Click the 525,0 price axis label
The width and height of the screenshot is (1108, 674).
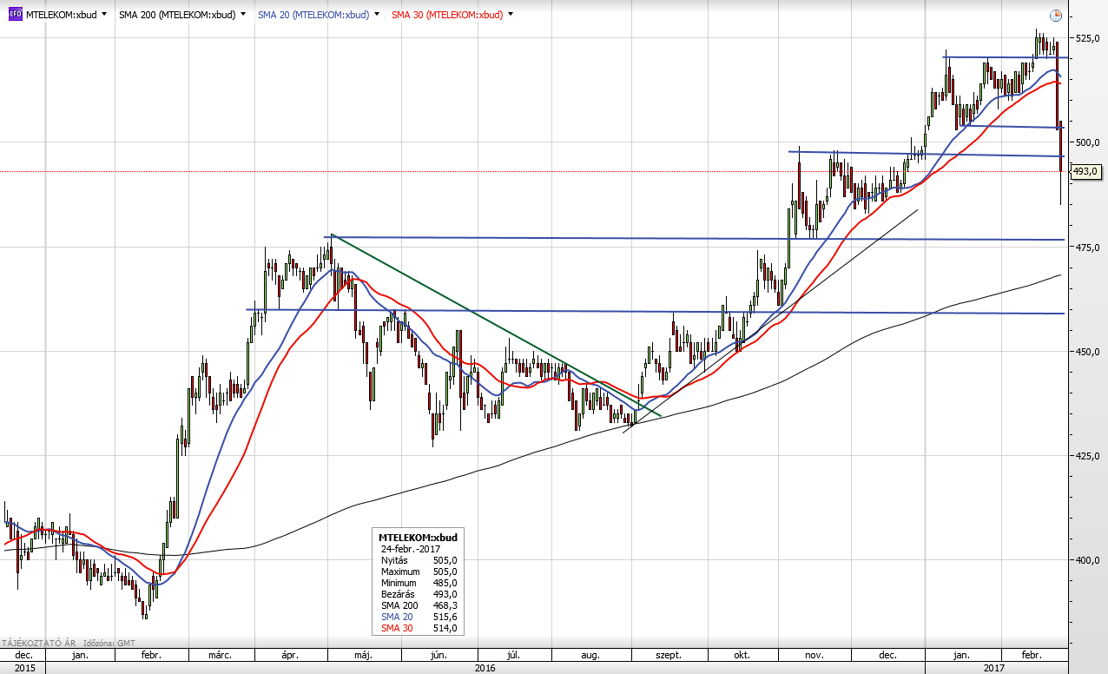[x=1089, y=38]
